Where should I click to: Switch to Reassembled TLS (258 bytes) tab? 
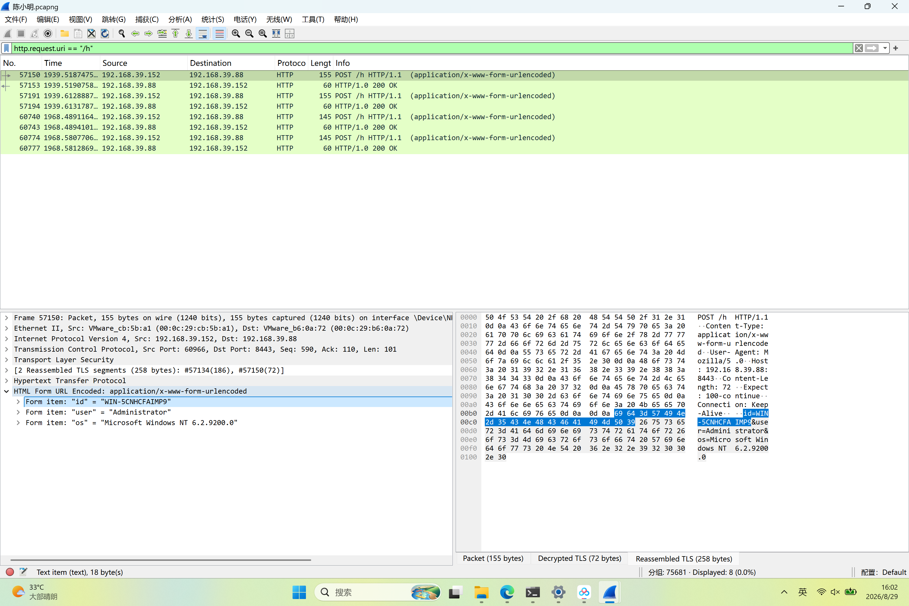pos(684,559)
